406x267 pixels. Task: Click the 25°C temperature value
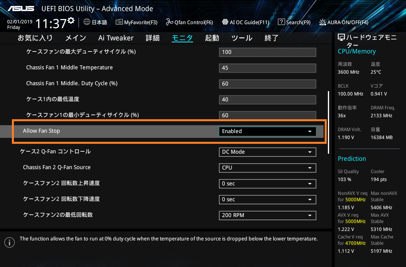click(376, 72)
